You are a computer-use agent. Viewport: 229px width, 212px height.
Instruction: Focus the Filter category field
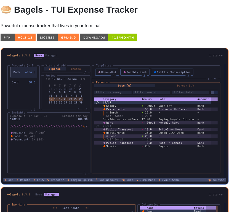[113, 93]
